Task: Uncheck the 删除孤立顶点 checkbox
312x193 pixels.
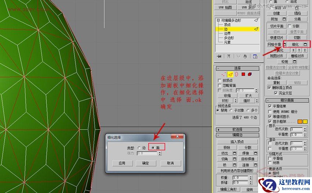Action: (269, 87)
